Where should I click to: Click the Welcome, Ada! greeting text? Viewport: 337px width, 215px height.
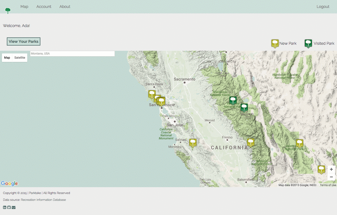16,26
